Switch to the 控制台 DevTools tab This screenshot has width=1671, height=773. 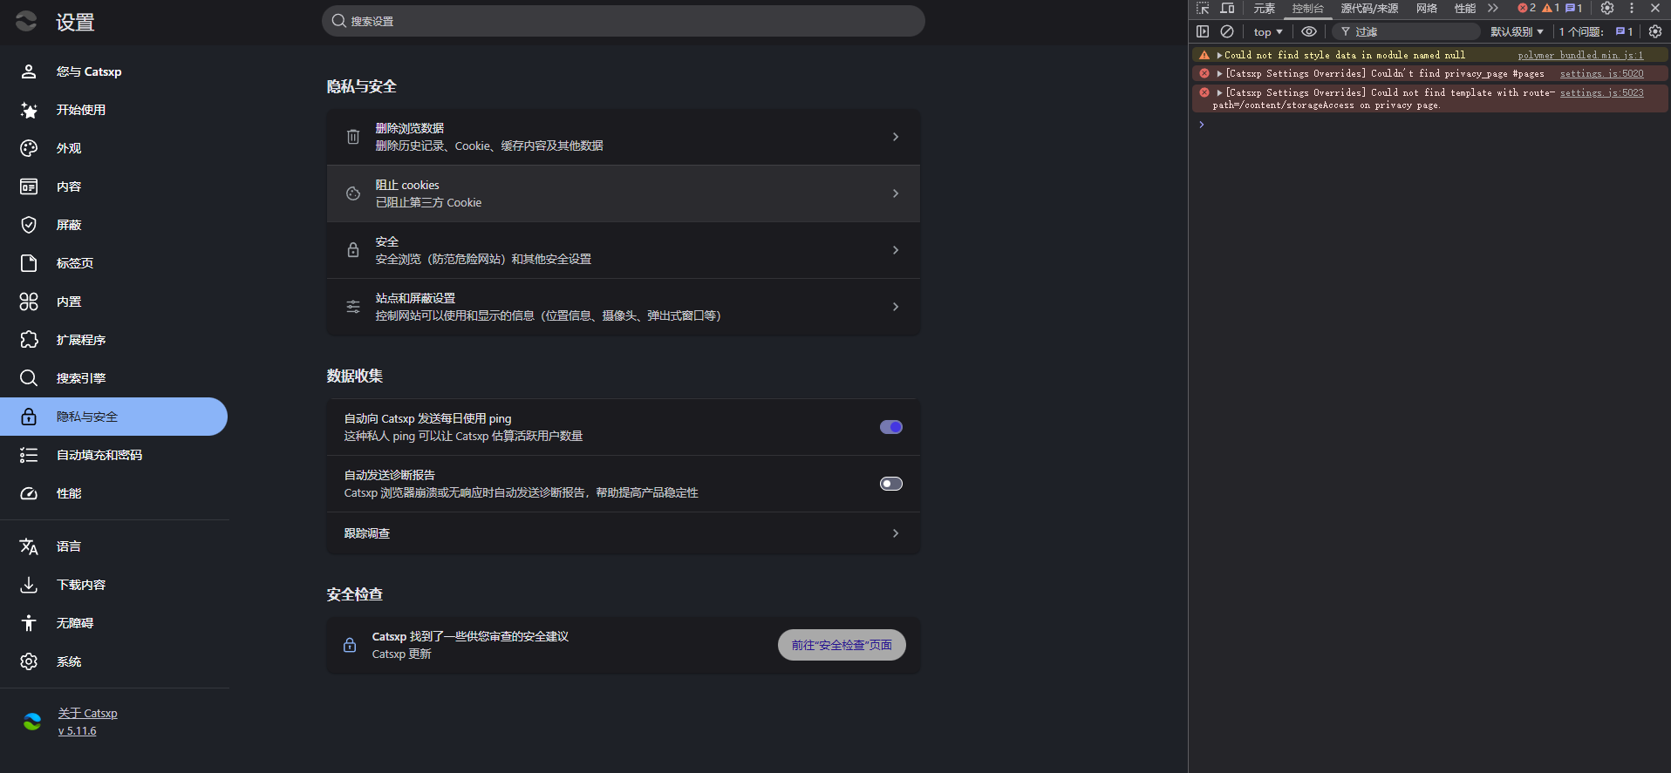(1308, 8)
